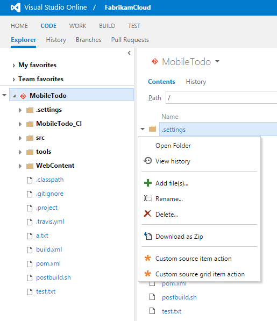
Task: Click the Path input field
Action: [x=221, y=97]
